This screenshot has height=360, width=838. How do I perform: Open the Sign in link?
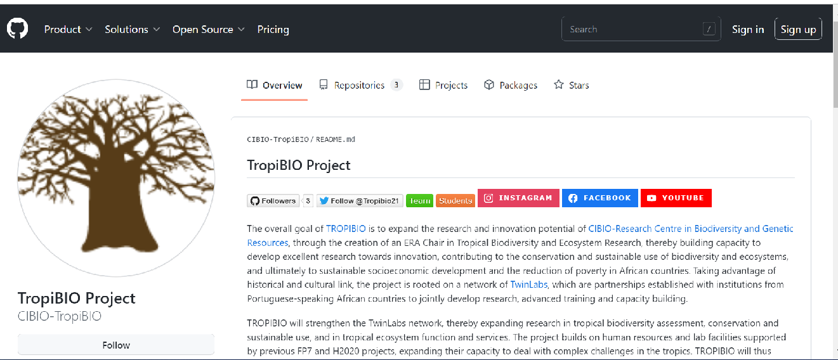748,29
